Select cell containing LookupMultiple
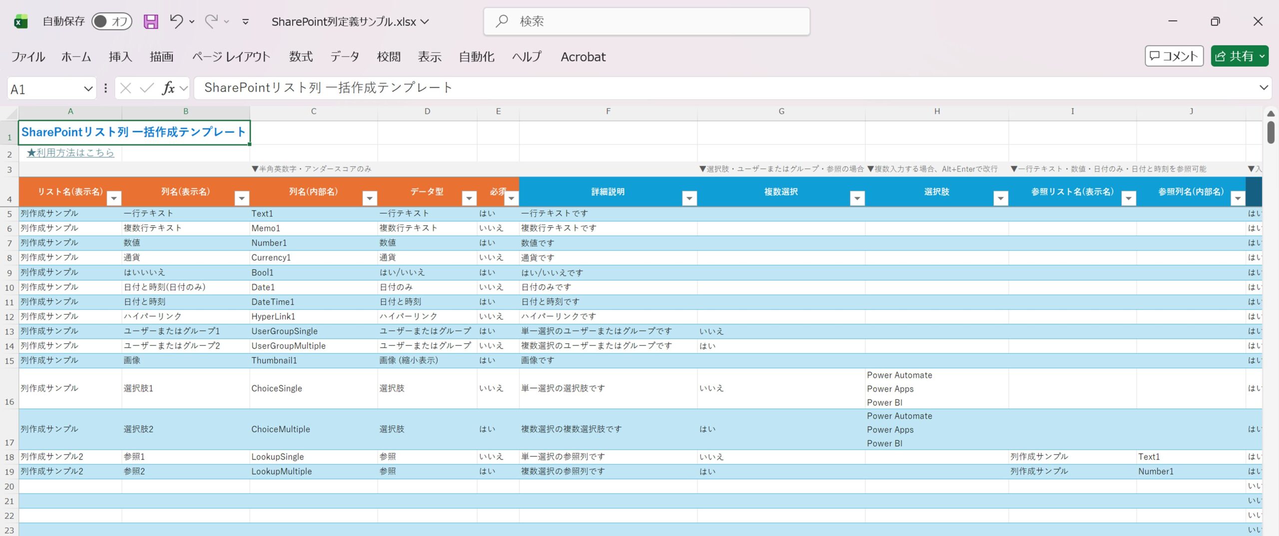1279x536 pixels. click(314, 472)
